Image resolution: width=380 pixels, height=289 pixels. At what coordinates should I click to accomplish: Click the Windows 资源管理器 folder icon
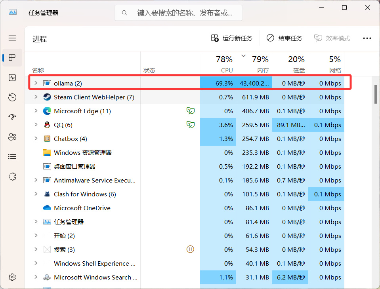pyautogui.click(x=47, y=152)
